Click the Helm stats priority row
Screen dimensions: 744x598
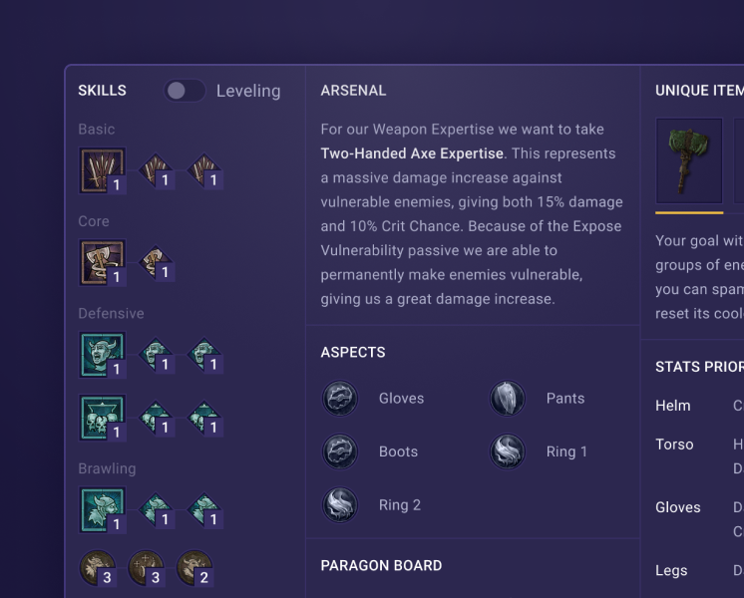699,406
